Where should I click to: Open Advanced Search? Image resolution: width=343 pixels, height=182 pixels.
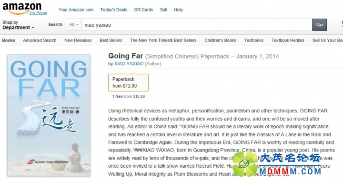tap(40, 40)
